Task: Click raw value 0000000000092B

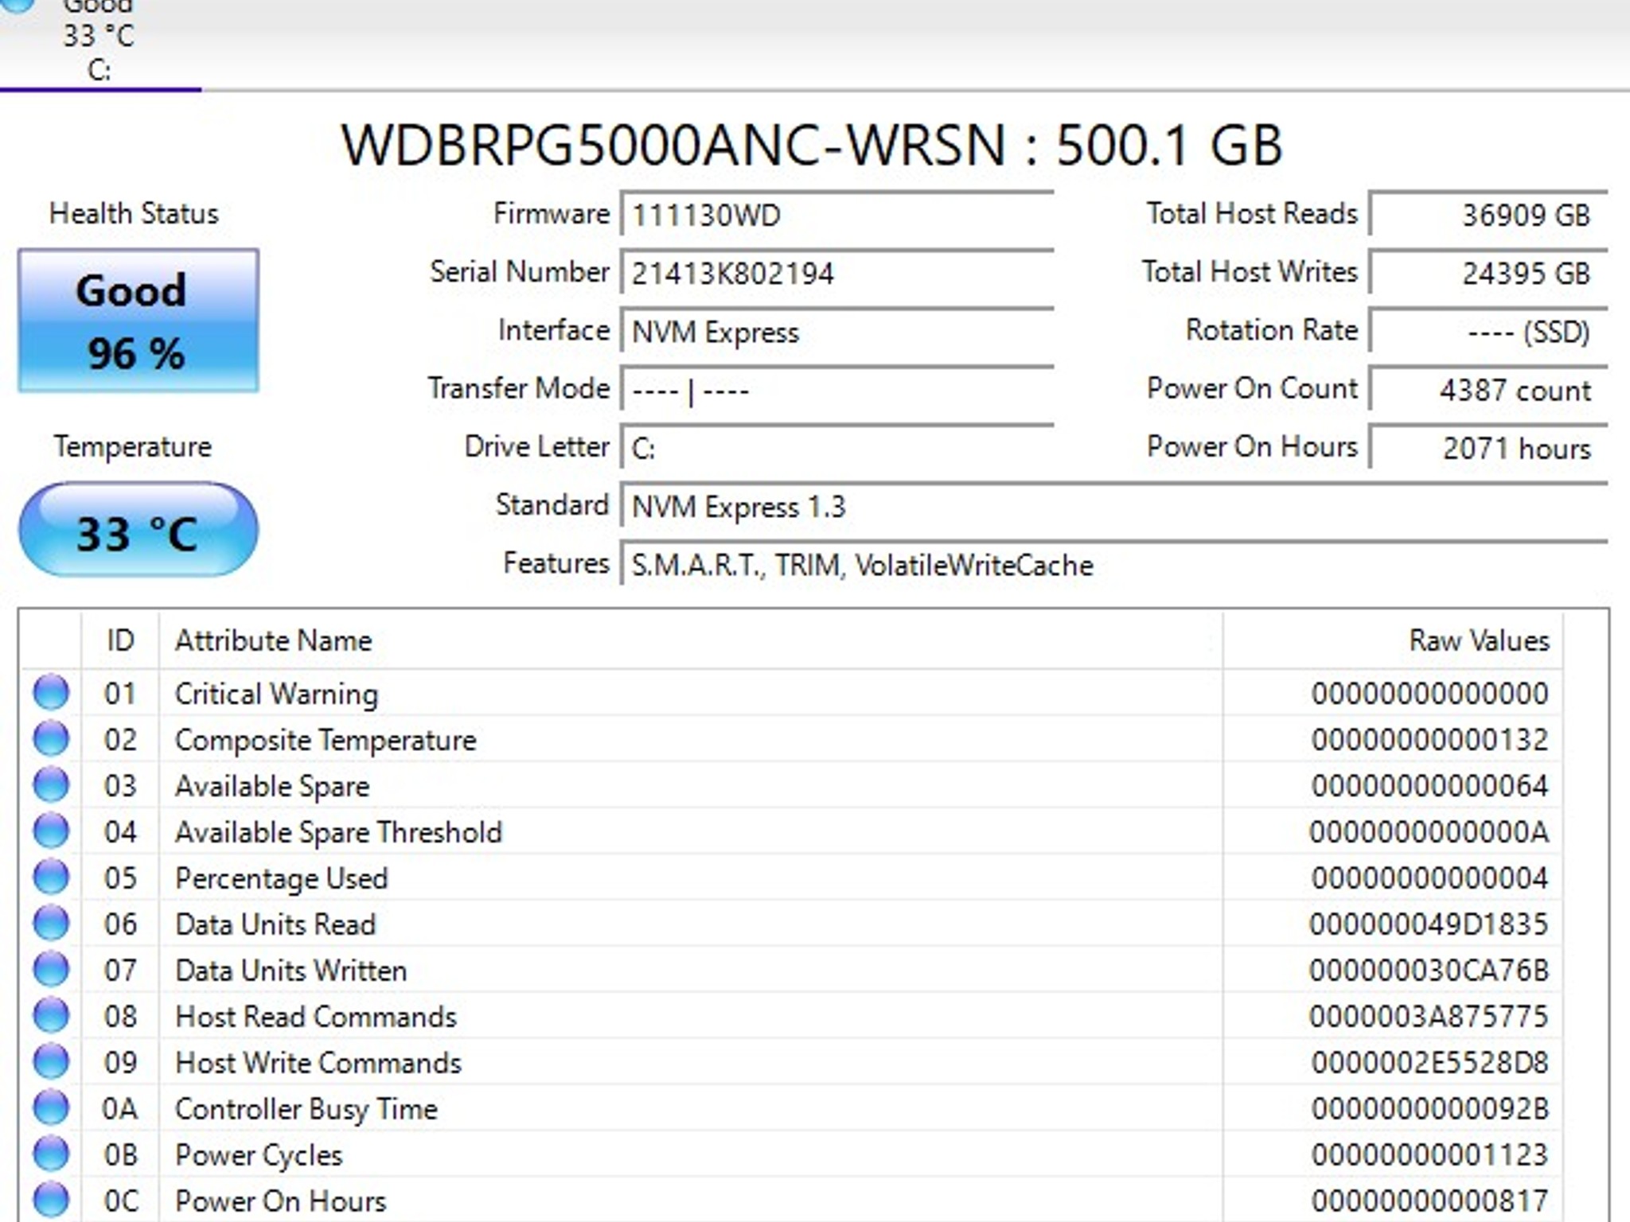Action: coord(1429,1109)
